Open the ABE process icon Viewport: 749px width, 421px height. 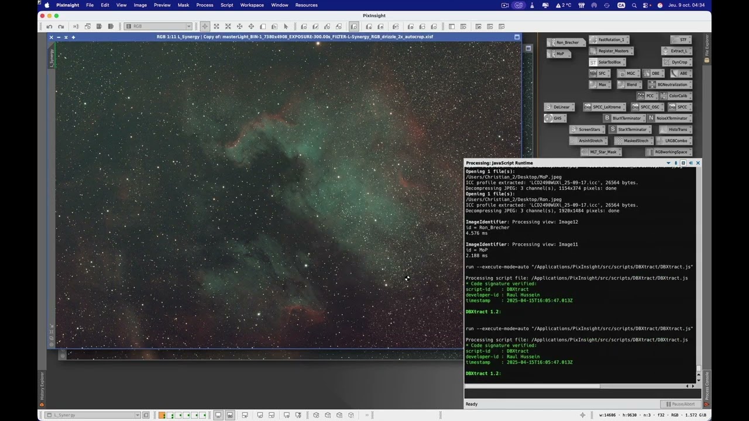681,74
